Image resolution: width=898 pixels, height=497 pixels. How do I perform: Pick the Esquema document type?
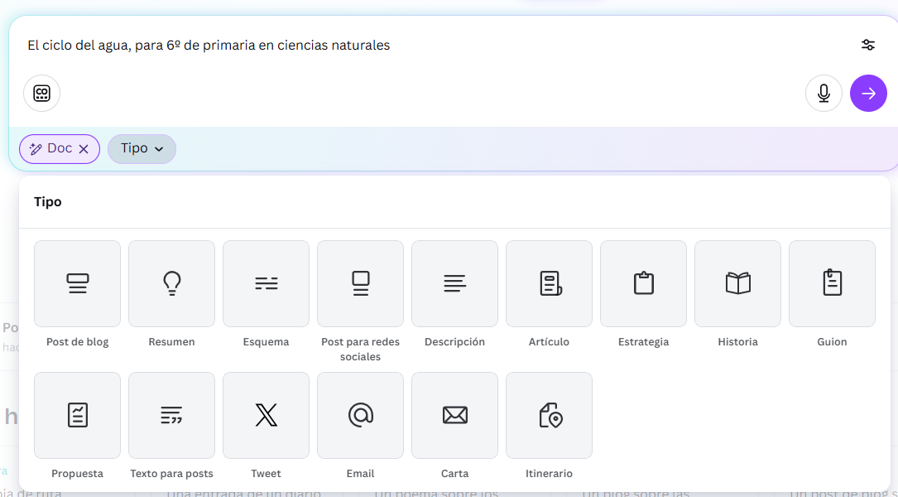point(266,284)
